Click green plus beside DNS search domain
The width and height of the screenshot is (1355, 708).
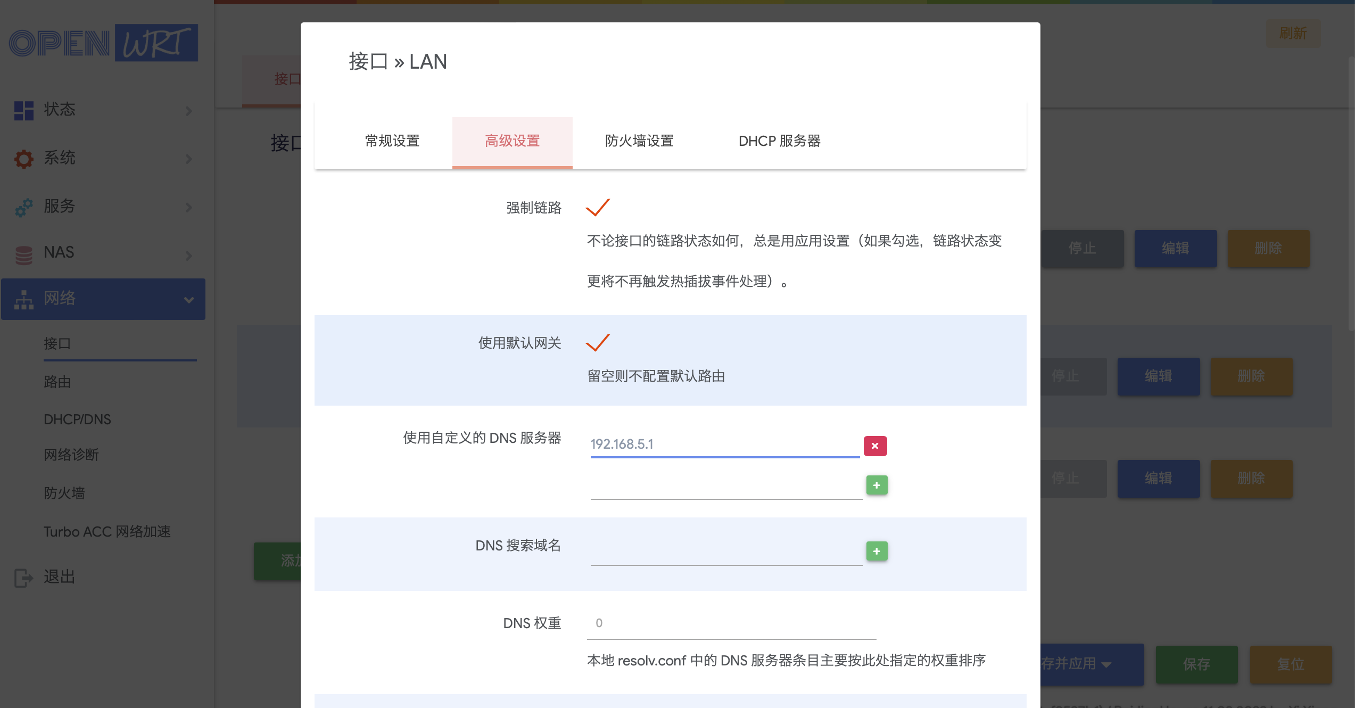(877, 551)
